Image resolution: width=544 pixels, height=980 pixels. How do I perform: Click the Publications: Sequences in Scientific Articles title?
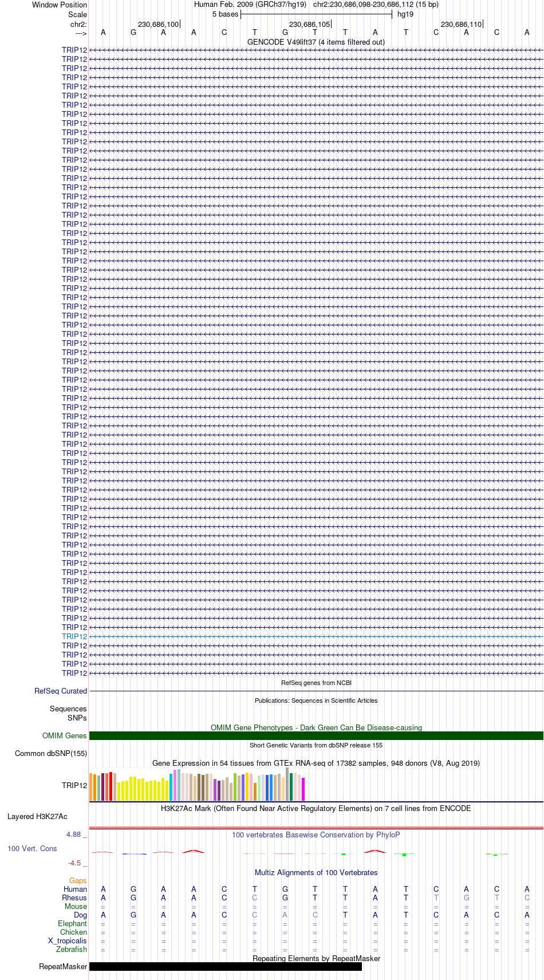click(x=316, y=700)
